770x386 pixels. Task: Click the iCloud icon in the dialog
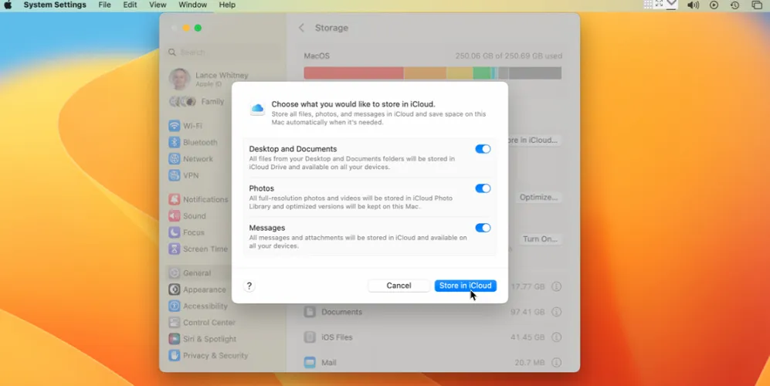257,110
